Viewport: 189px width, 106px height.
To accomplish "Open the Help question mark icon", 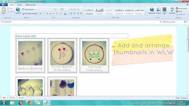I will [x=187, y=5].
